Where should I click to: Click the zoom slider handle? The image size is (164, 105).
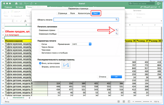pos(142,101)
